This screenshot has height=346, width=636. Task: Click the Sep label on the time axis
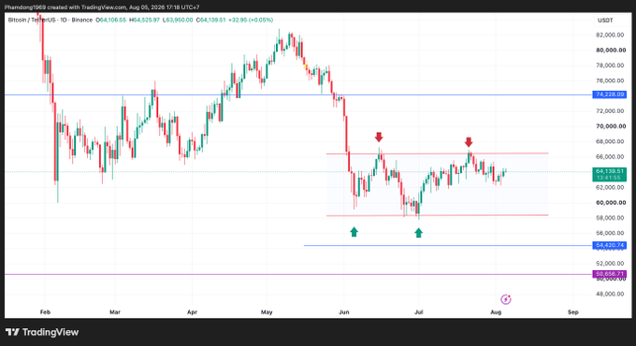coord(573,312)
